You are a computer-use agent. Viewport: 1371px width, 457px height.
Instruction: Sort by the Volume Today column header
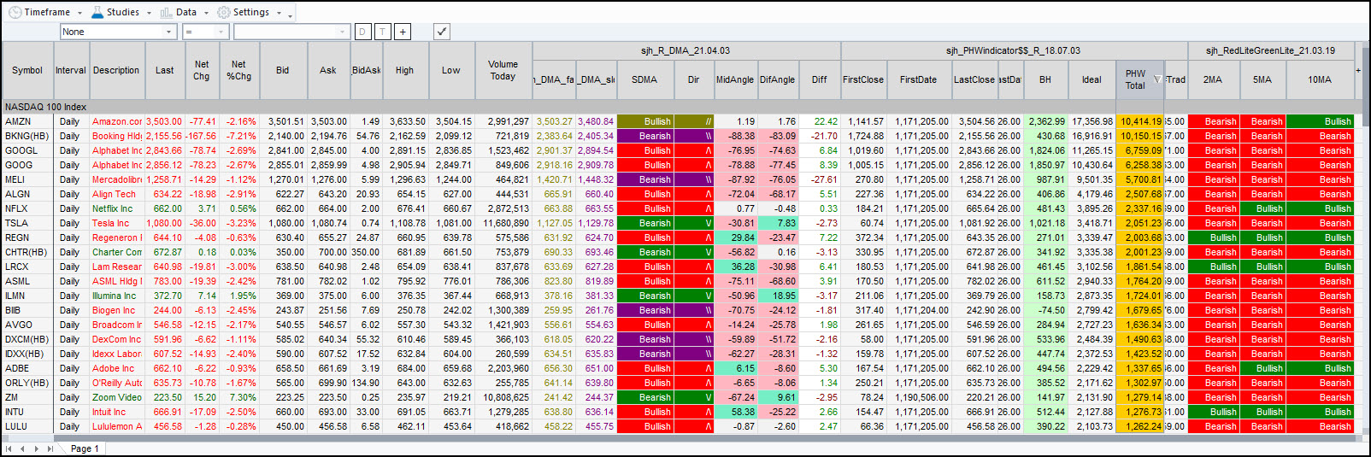[x=503, y=70]
